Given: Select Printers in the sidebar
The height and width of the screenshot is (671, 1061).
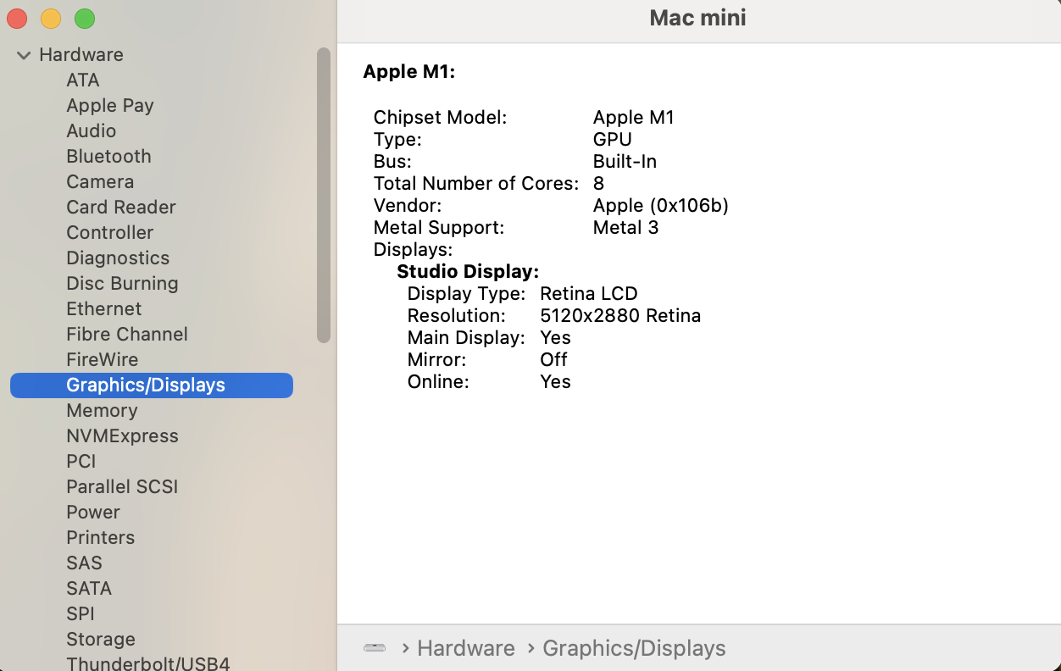Looking at the screenshot, I should [x=101, y=537].
